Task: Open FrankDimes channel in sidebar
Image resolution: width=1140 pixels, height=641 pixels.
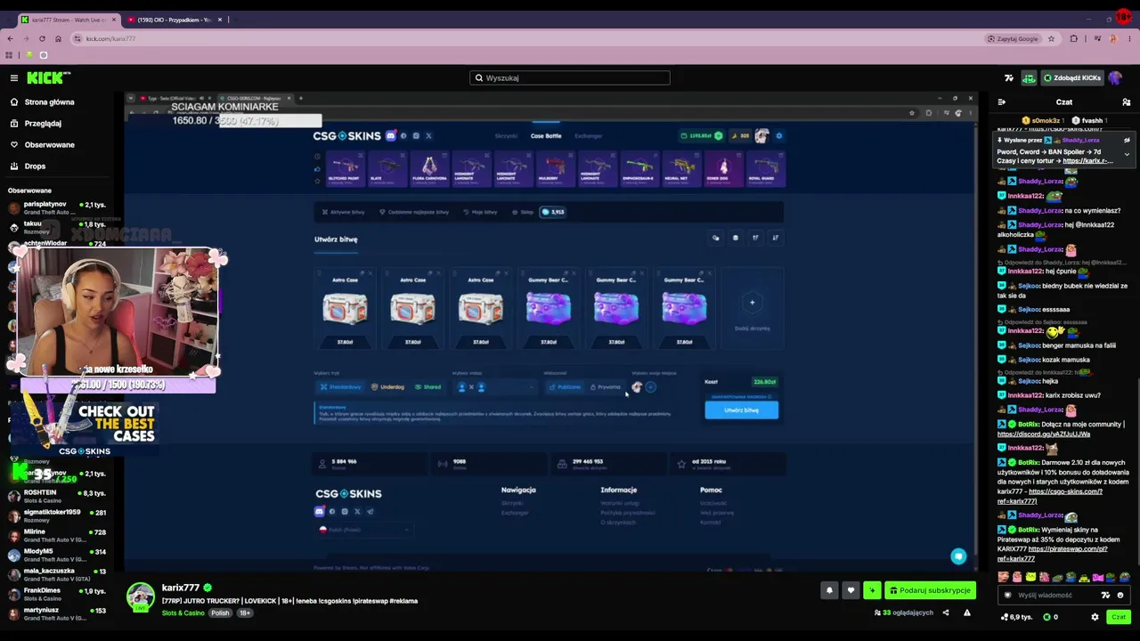Action: coord(58,594)
